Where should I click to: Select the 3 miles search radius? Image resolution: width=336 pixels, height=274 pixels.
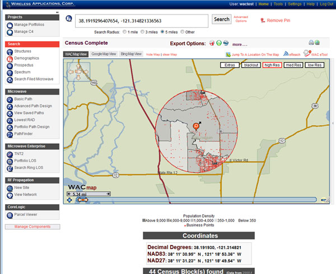[143, 32]
